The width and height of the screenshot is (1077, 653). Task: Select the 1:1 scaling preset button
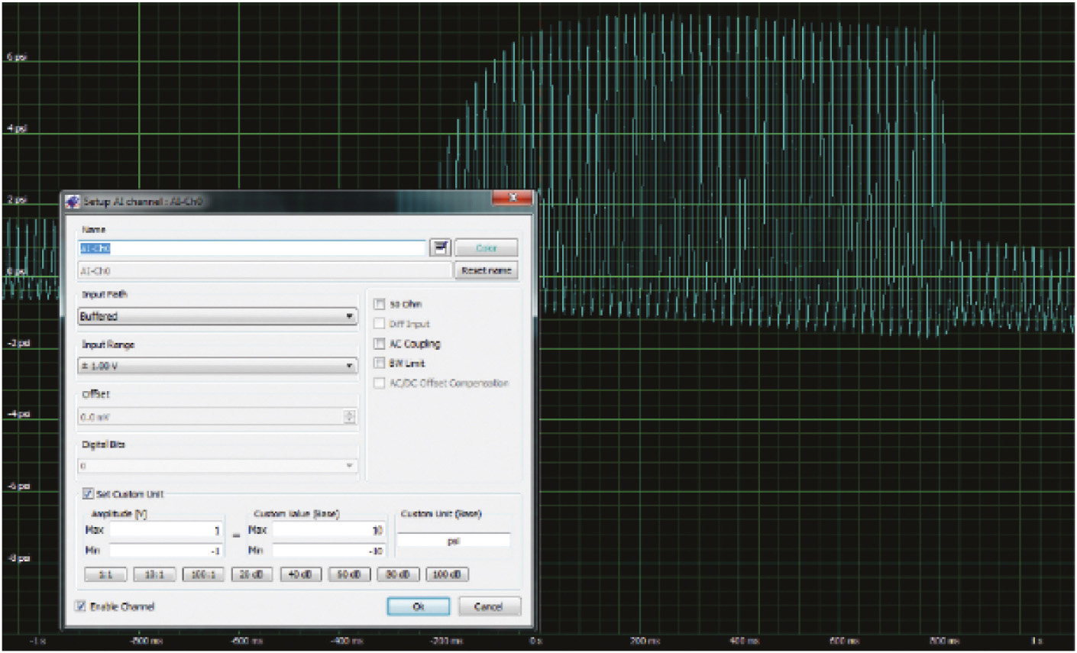pos(105,574)
